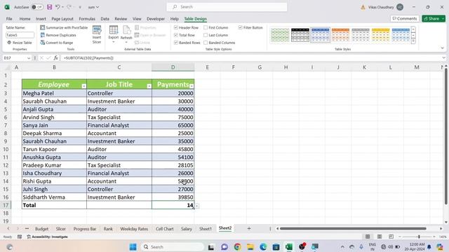Open the Employee column filter dropdown
Viewport: 449px width, 252px height.
tap(83, 86)
